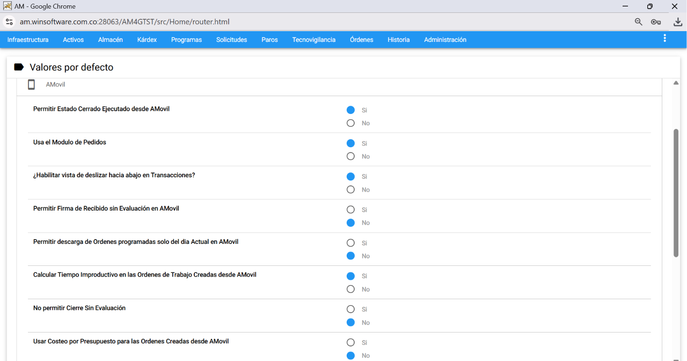Open the three-dot more options menu

(x=664, y=38)
